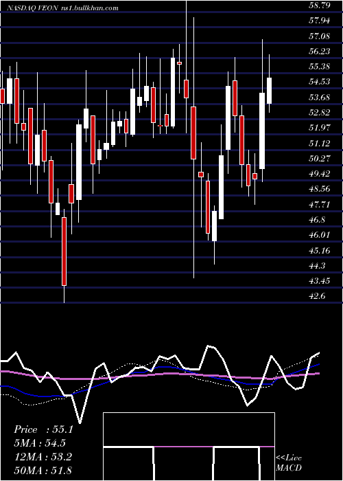Click the 45.16 price axis label
The image size is (343, 481).
pyautogui.click(x=320, y=250)
